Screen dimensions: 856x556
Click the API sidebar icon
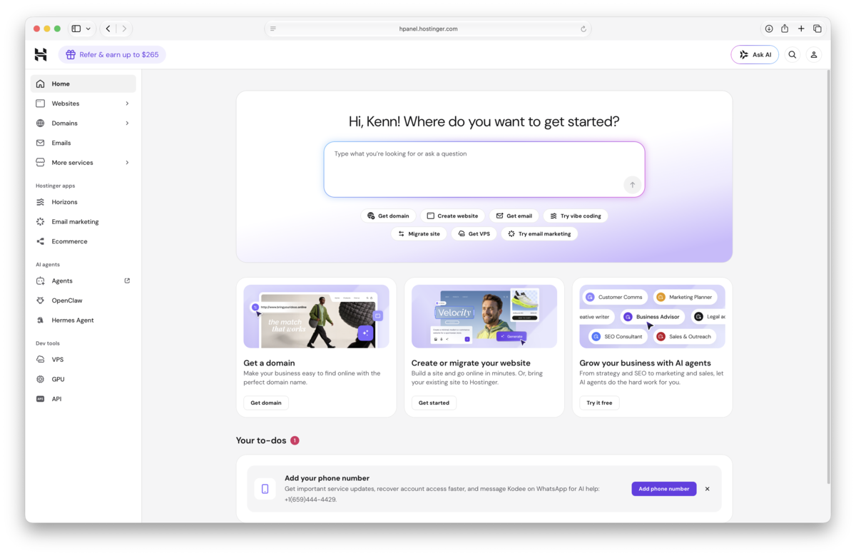[x=41, y=399]
